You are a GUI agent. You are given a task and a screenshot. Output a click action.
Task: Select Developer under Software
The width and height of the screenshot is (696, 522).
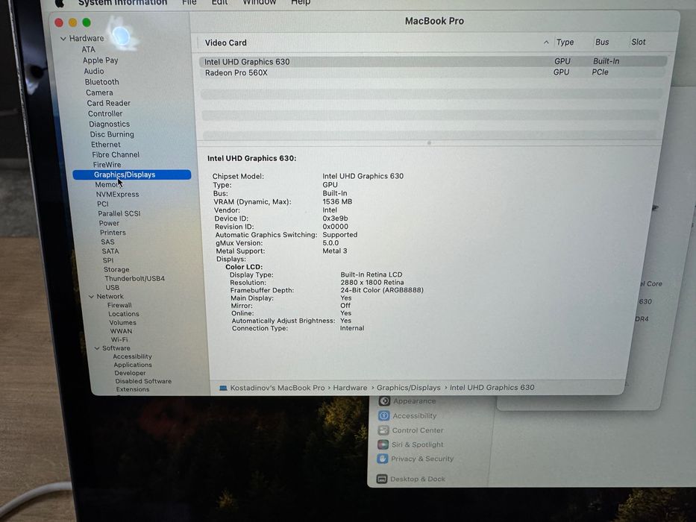coord(130,374)
